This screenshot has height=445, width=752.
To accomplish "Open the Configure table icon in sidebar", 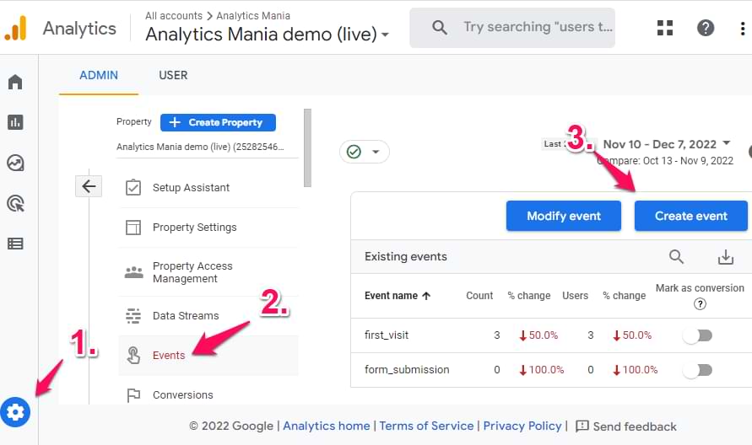I will point(15,244).
